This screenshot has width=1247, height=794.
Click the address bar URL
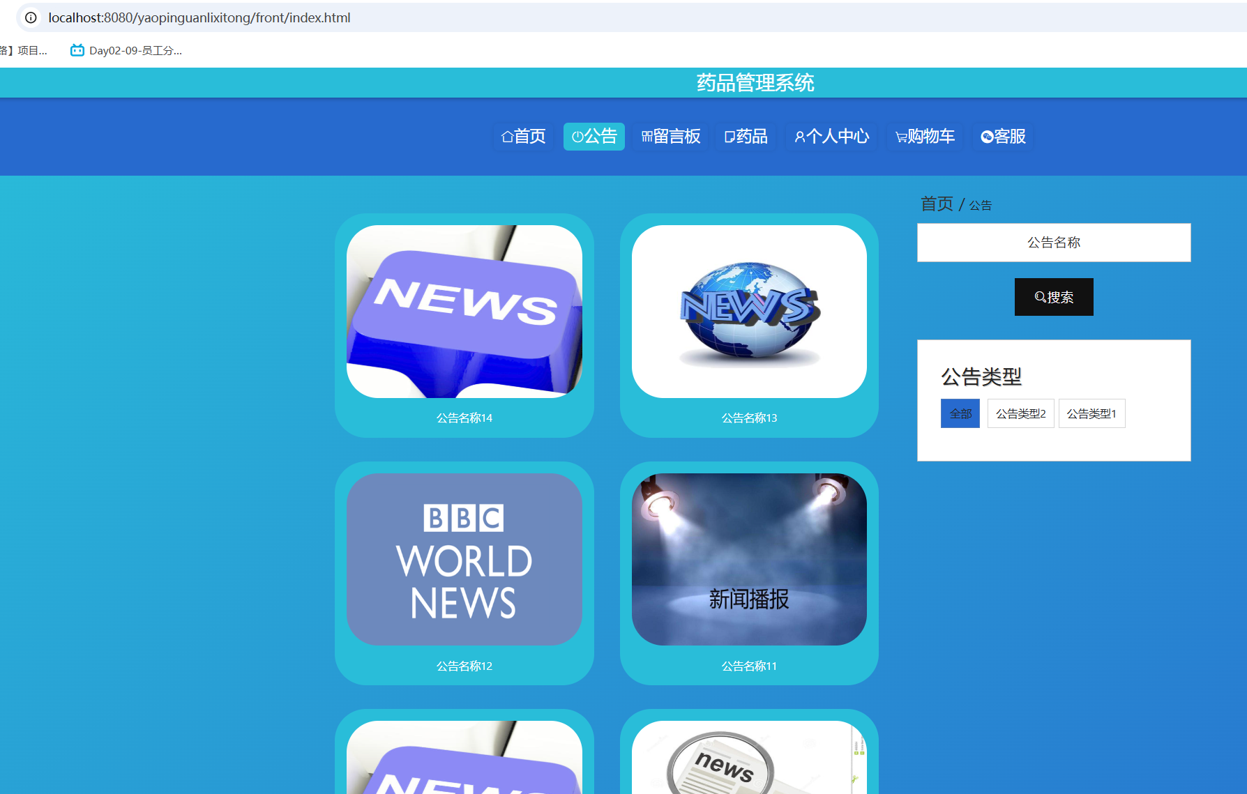199,17
